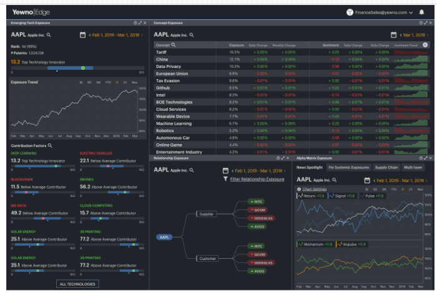437x293 pixels.
Task: Open the Cloud Computing contribution factor
Action: tap(96, 206)
